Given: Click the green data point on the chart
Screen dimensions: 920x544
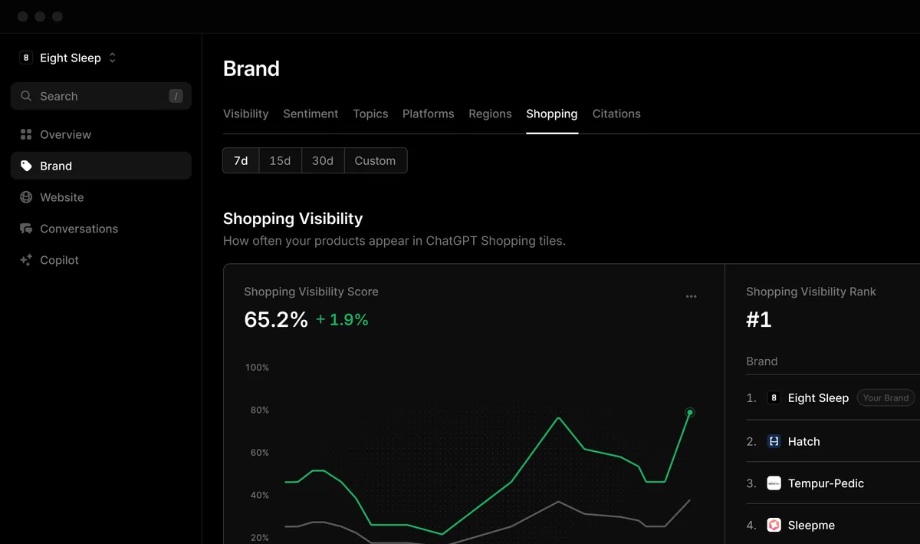Looking at the screenshot, I should pyautogui.click(x=690, y=413).
